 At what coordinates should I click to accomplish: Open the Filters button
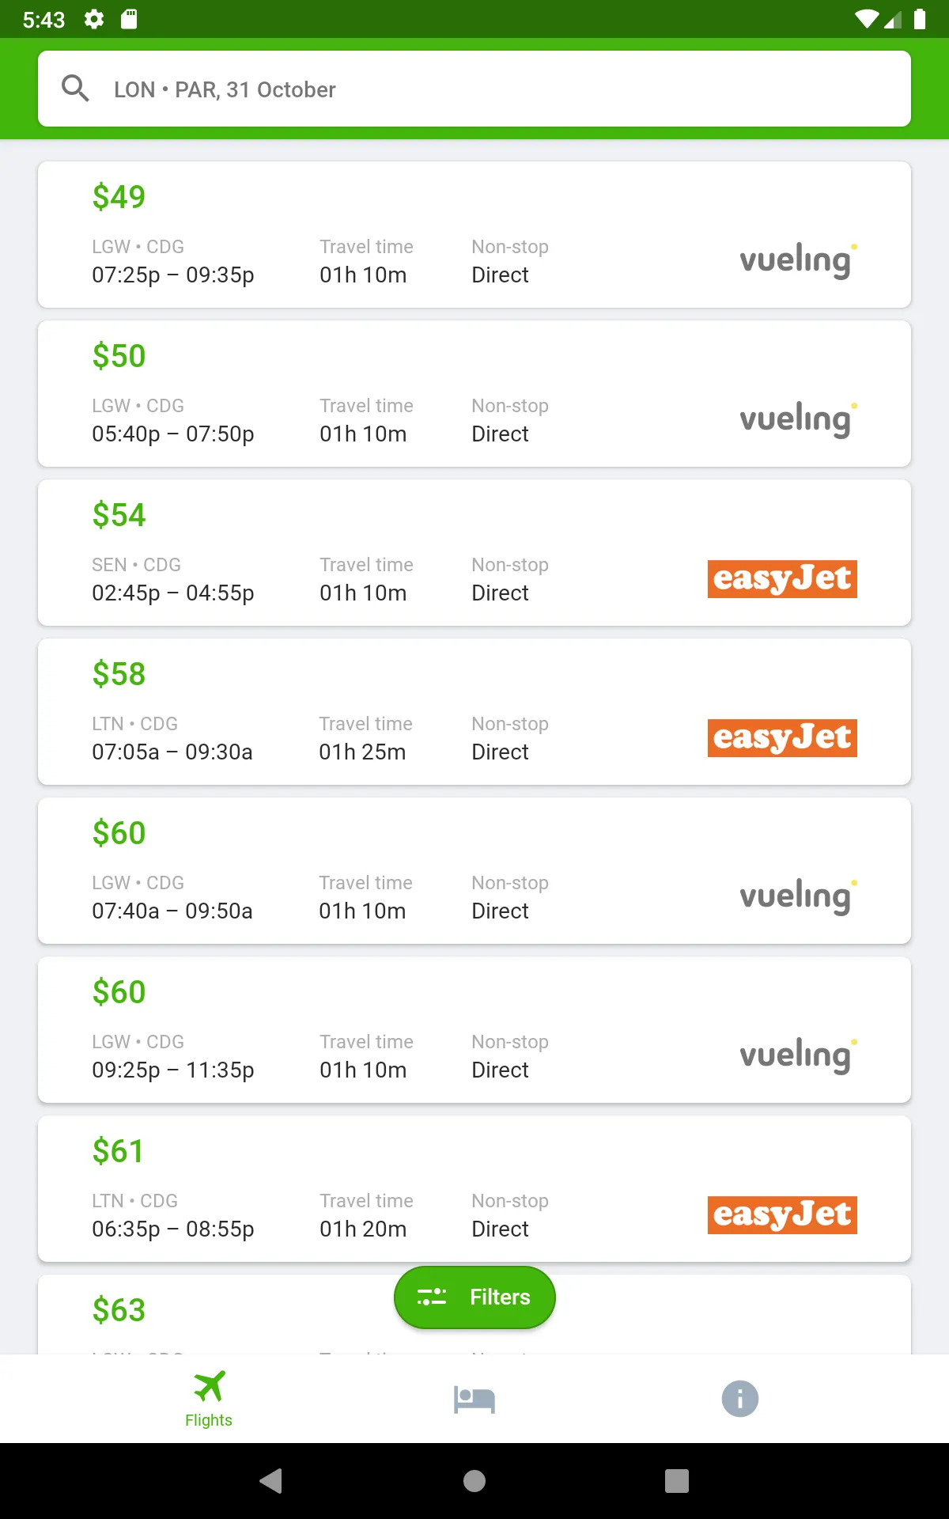(x=475, y=1297)
